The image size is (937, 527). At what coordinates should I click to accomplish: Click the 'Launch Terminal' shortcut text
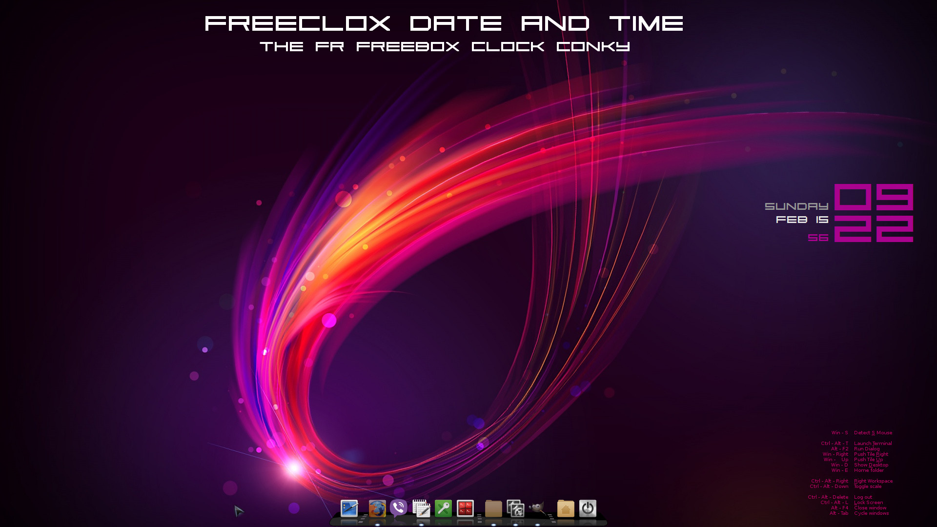873,444
